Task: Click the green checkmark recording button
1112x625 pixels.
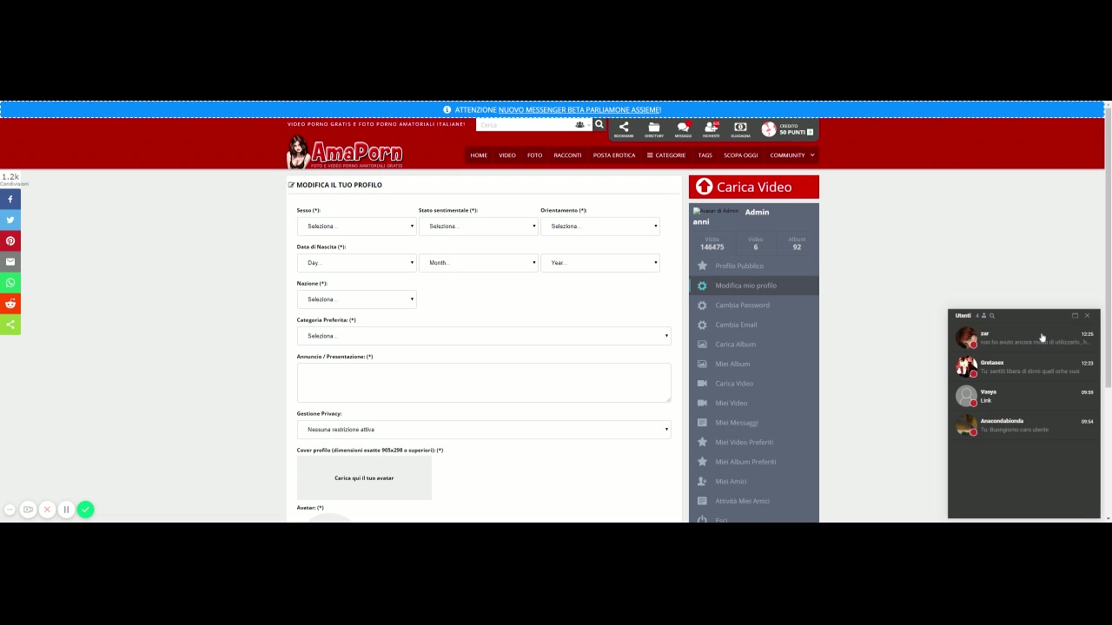Action: coord(85,510)
